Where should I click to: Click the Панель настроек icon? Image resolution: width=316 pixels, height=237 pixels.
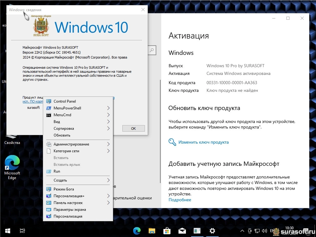(x=49, y=203)
